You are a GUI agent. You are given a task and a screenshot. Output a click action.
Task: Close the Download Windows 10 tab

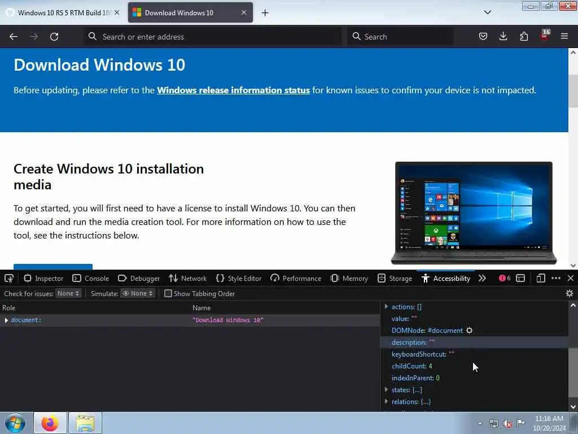point(244,12)
